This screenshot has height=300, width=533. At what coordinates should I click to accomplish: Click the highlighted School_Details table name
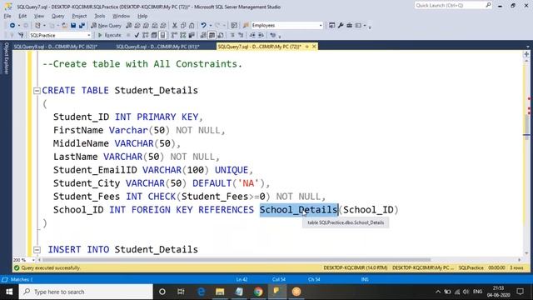tap(298, 210)
